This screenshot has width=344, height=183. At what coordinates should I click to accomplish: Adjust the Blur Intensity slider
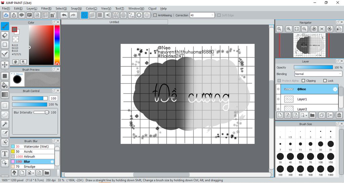point(41,112)
